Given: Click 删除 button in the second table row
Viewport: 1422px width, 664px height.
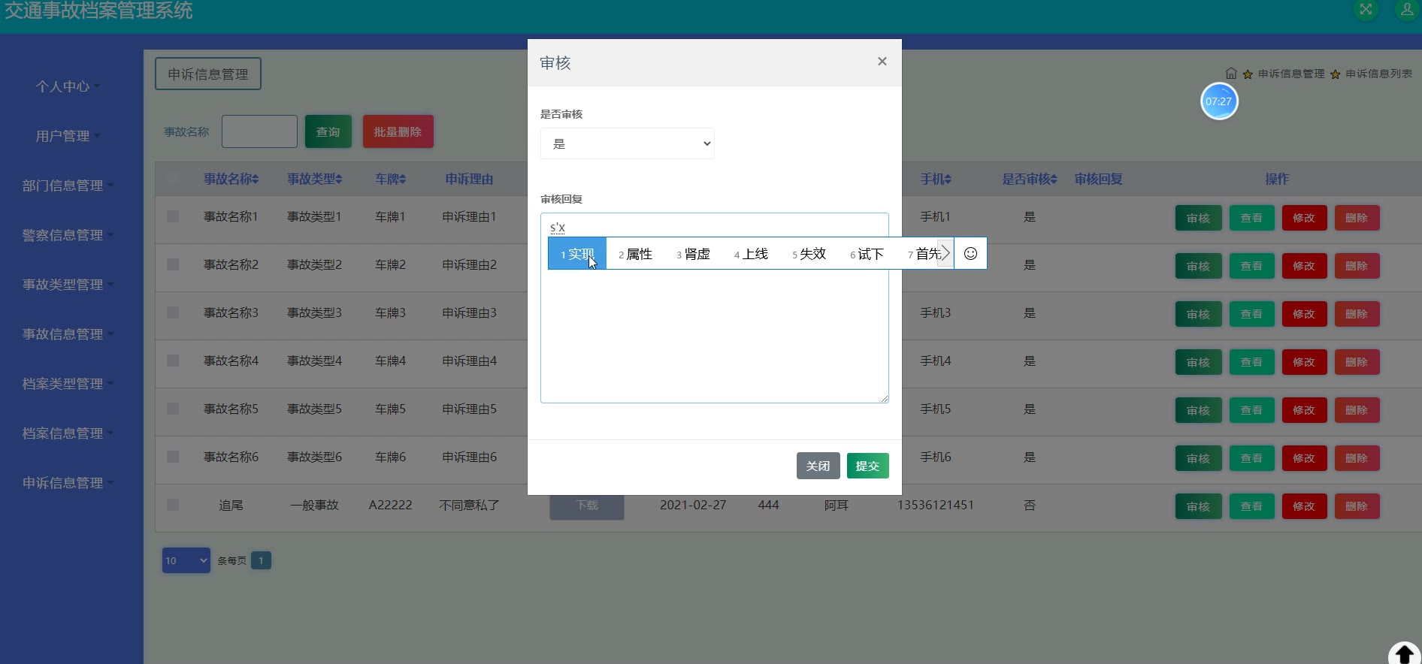Looking at the screenshot, I should [x=1357, y=266].
